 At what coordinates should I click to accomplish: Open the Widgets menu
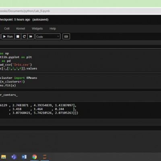click(x=37, y=29)
